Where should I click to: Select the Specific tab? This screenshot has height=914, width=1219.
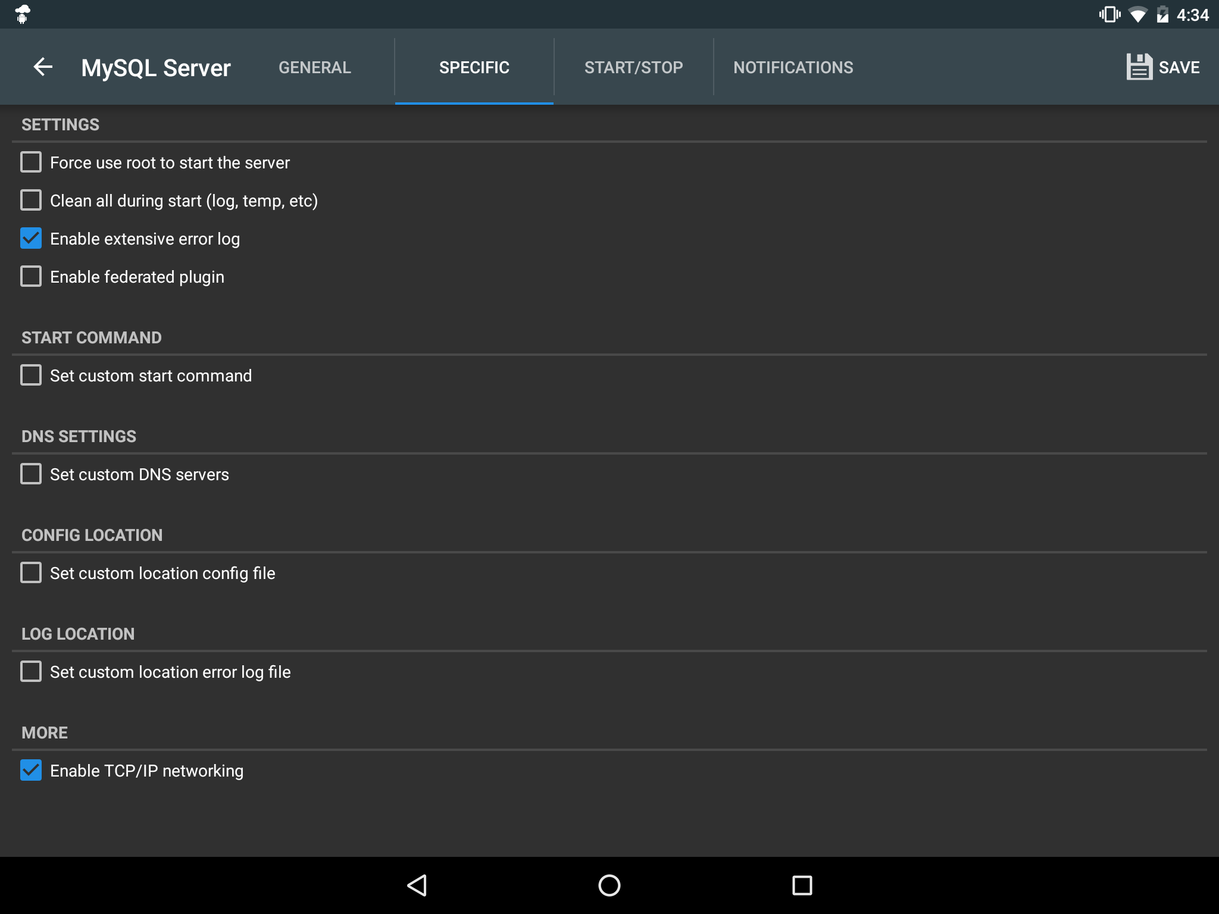[474, 67]
